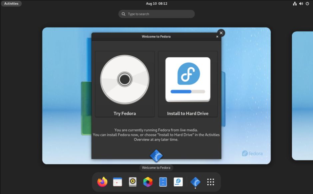This screenshot has width=313, height=194.
Task: Choose Install to Hard Drive in the dialog
Action: [188, 84]
